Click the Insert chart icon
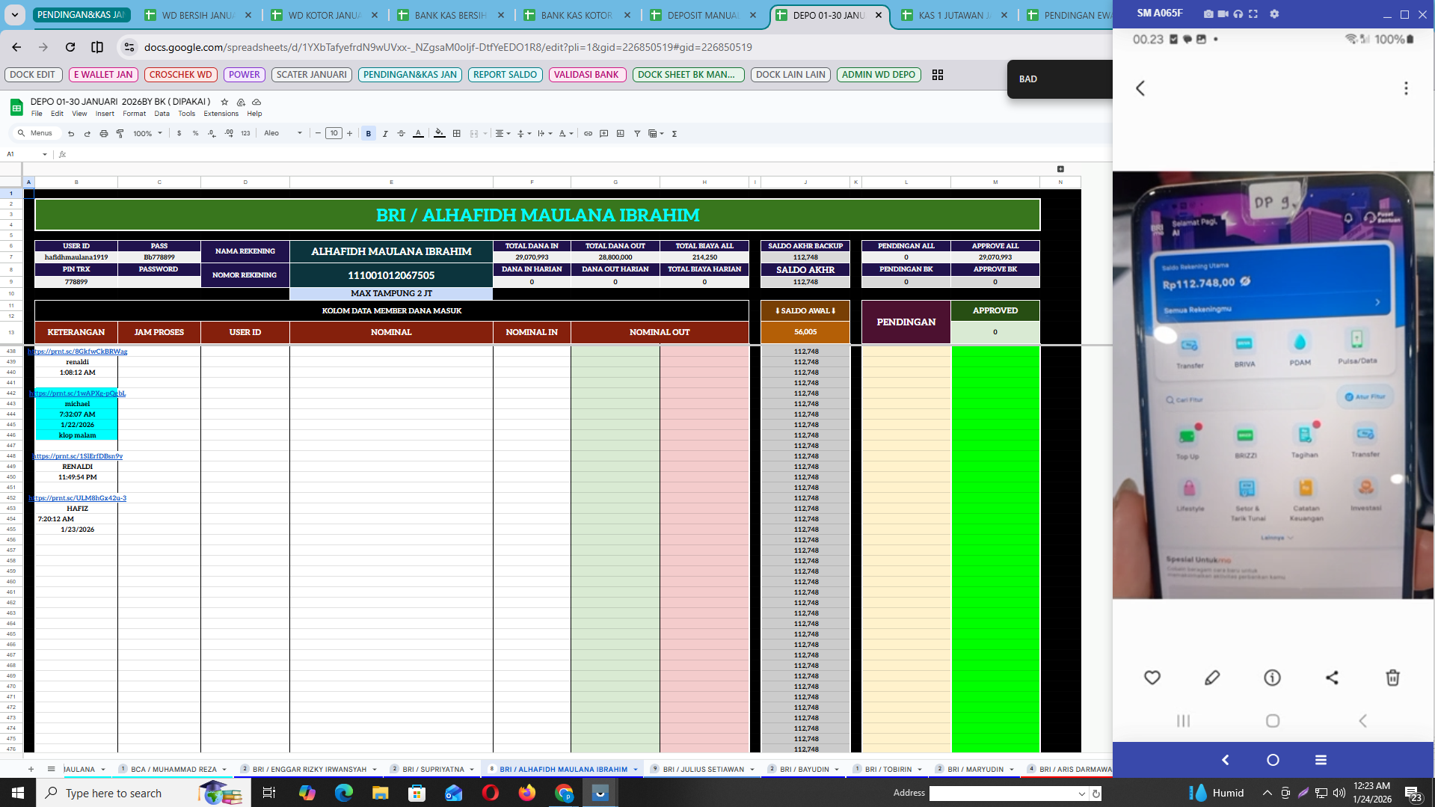This screenshot has width=1435, height=807. 621,134
